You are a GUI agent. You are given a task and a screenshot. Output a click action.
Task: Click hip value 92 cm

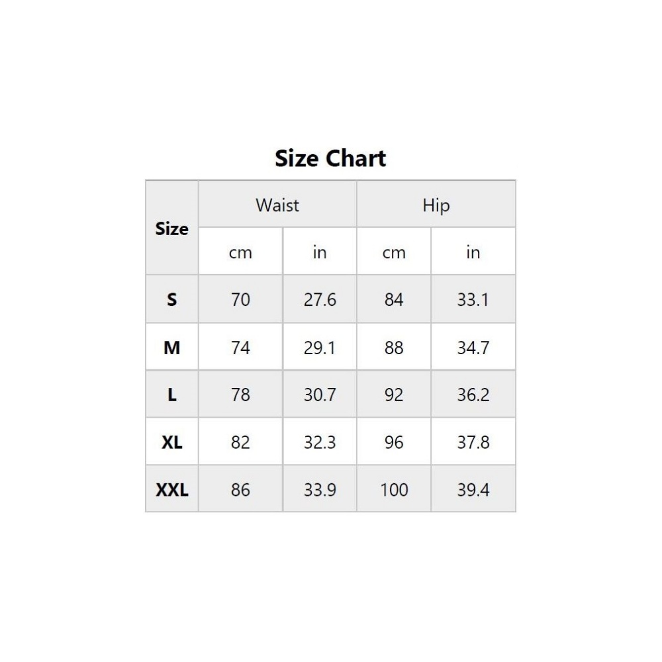pyautogui.click(x=393, y=395)
